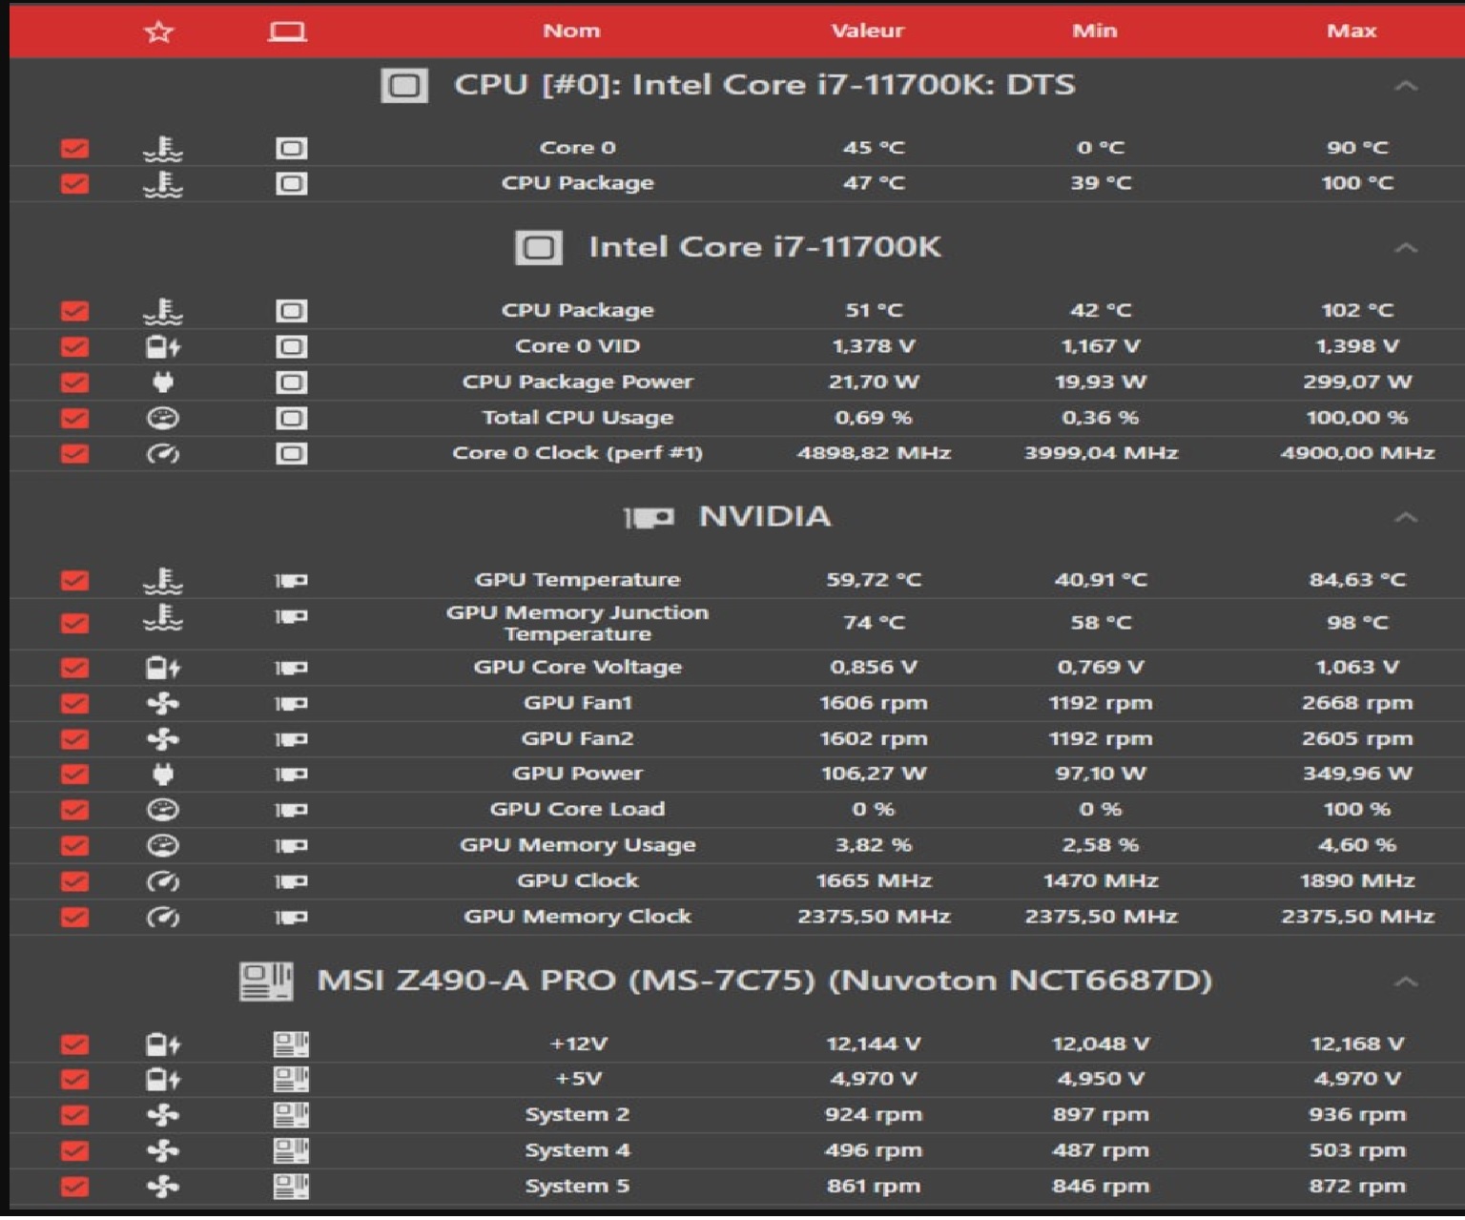Click the GPU Memory Junction Temperature label

click(577, 624)
